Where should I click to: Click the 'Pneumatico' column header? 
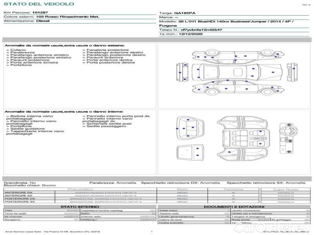click(x=80, y=189)
